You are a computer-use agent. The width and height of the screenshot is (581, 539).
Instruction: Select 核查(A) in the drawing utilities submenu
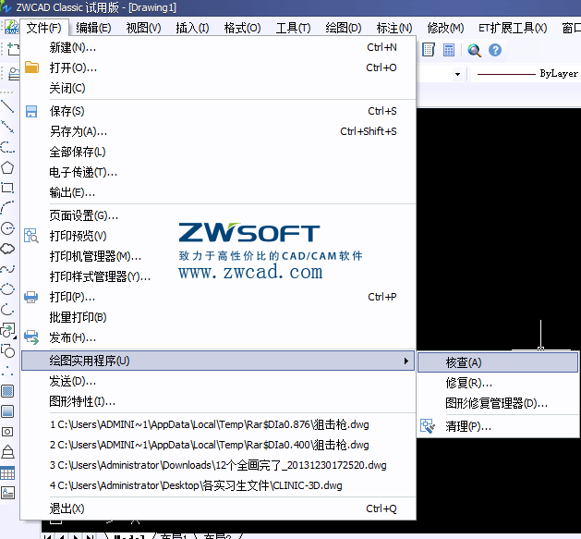point(464,362)
